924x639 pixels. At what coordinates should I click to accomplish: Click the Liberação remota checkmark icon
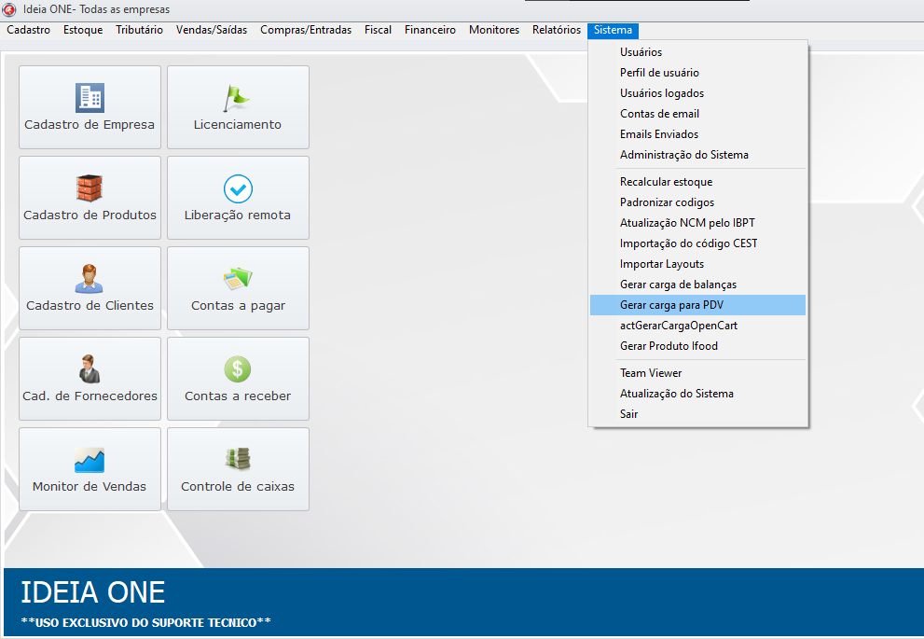tap(238, 188)
